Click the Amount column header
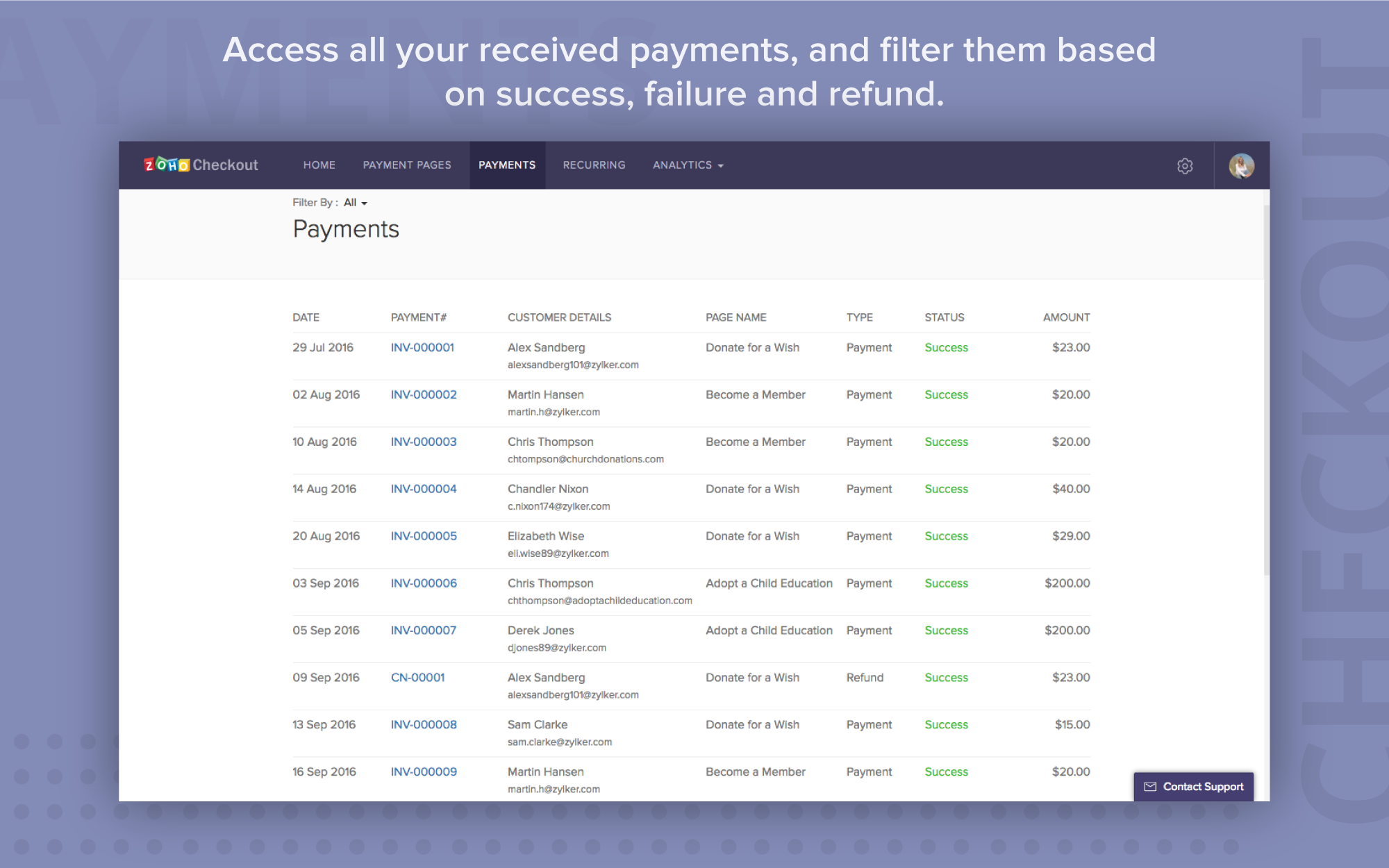 pos(1066,317)
